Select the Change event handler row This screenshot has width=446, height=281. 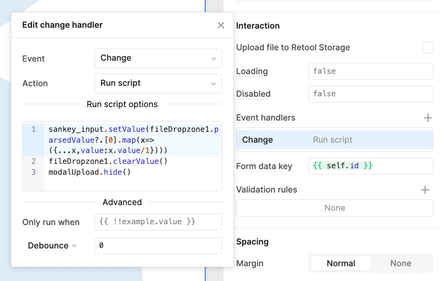334,140
